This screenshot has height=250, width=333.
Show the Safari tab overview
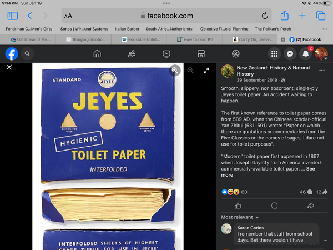pyautogui.click(x=320, y=16)
